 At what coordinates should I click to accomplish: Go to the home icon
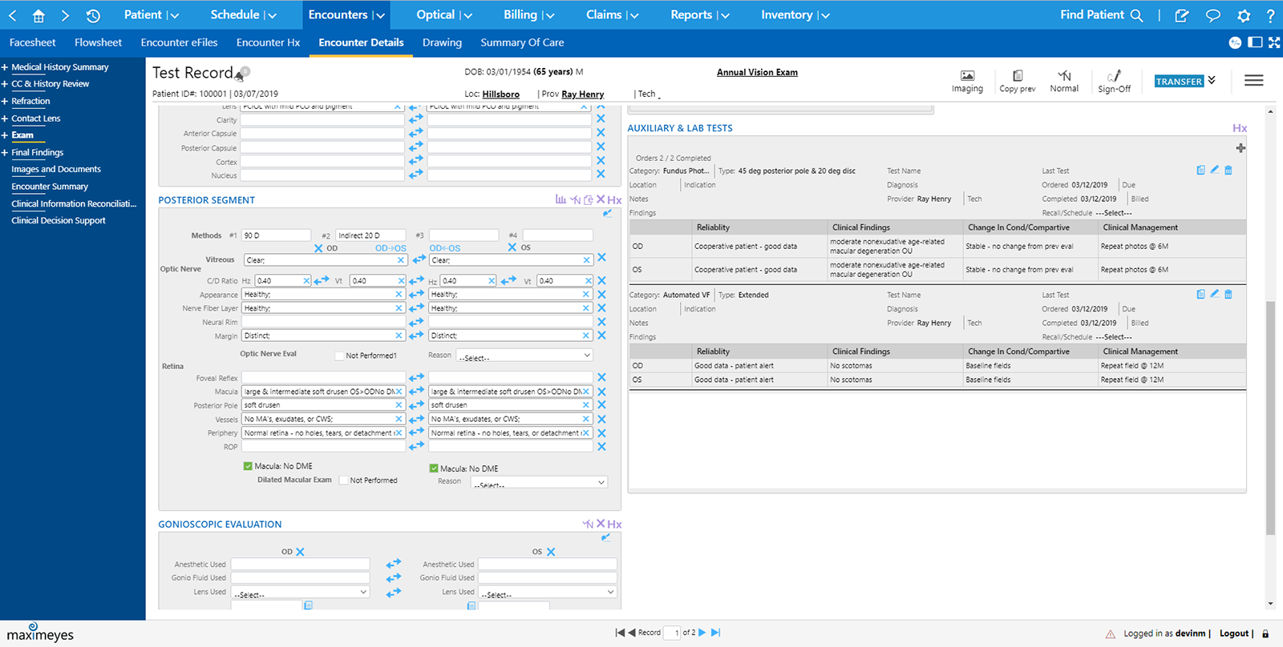pos(38,15)
